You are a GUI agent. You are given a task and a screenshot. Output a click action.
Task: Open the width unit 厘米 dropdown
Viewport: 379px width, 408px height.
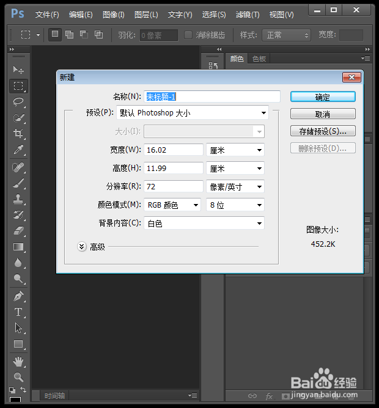pos(235,150)
